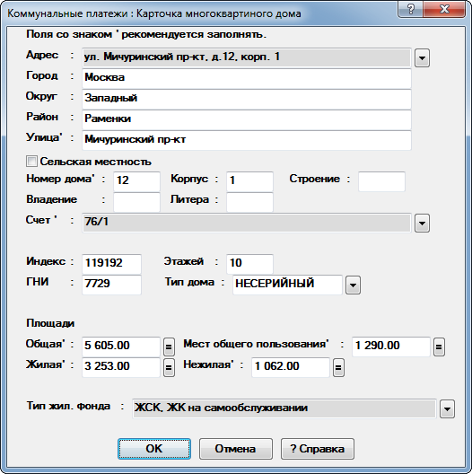Open the Адрес dropdown list
Image resolution: width=472 pixels, height=474 pixels.
coord(422,57)
